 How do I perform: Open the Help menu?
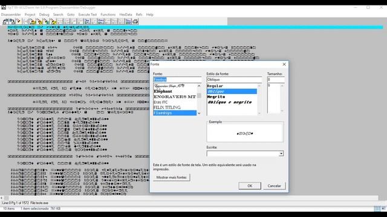[149, 14]
